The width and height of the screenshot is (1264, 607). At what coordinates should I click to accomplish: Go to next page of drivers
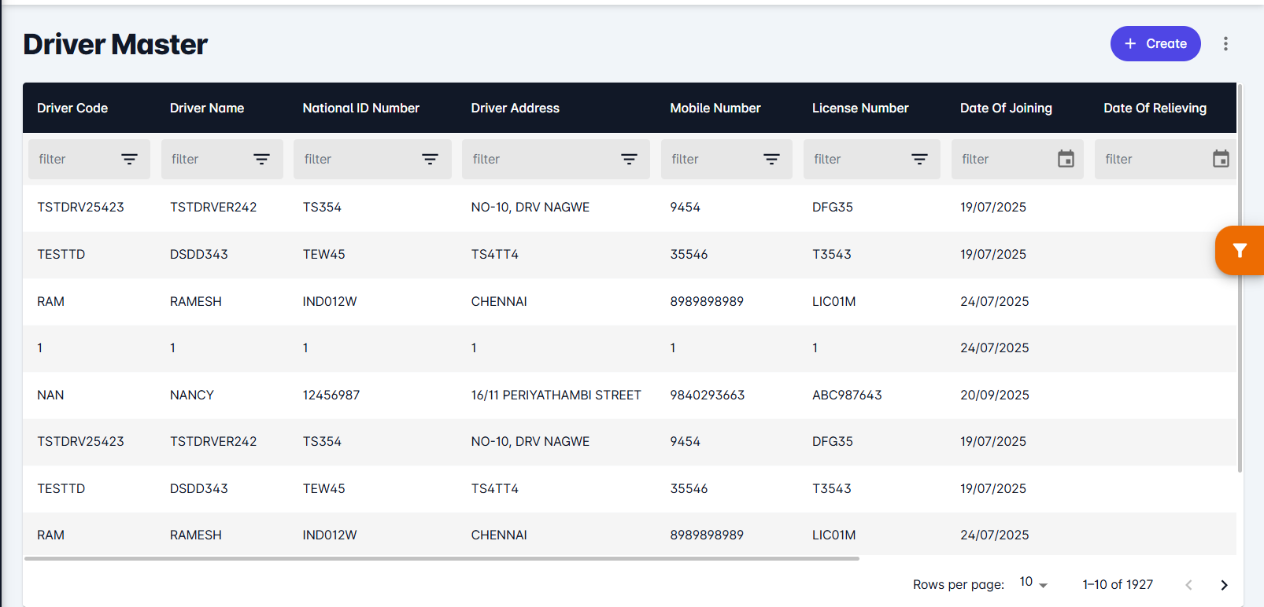point(1224,585)
